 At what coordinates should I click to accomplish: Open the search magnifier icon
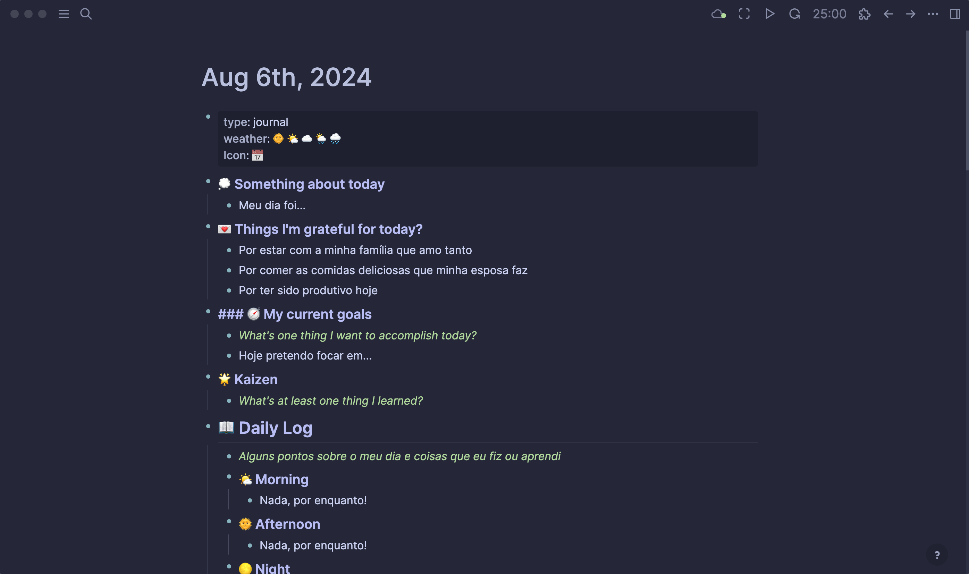(x=86, y=14)
